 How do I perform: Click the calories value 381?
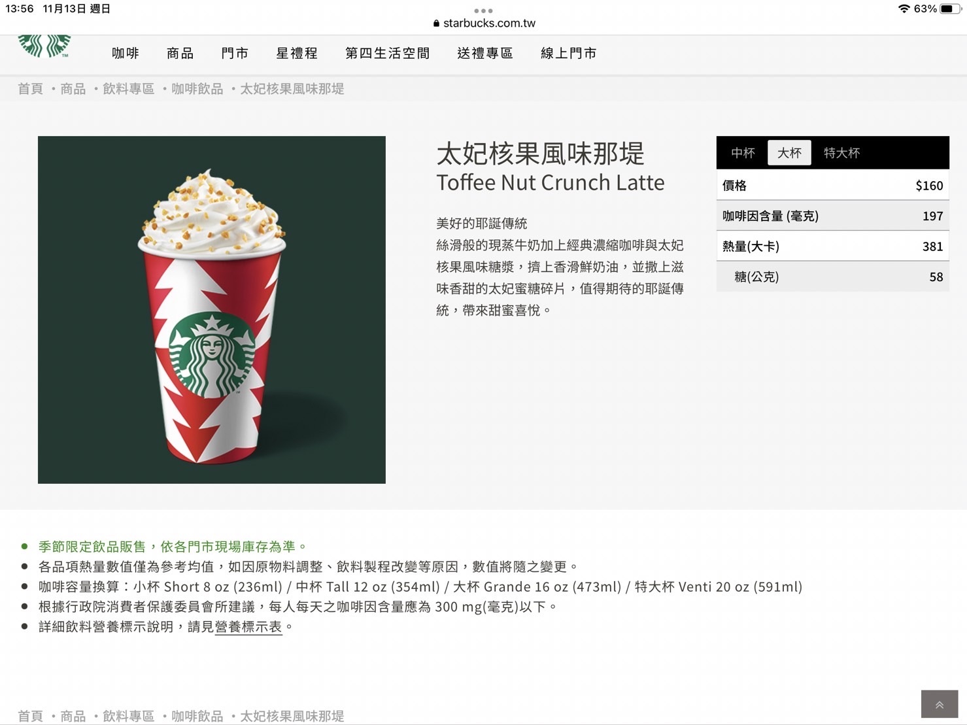coord(933,246)
